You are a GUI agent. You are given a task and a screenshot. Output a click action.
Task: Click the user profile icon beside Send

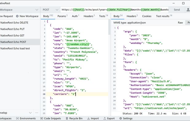click(188, 10)
